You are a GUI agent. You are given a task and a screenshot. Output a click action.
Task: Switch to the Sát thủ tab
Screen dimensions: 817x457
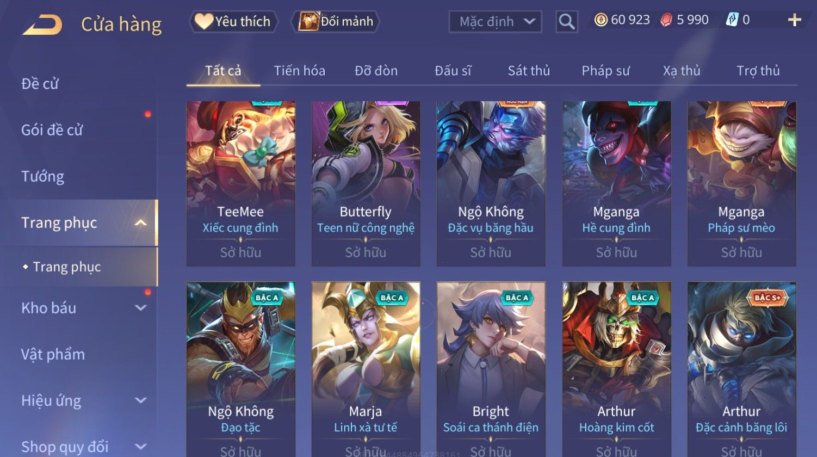[529, 71]
